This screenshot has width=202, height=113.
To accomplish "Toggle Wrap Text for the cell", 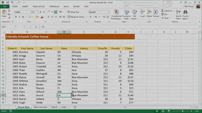I will (x=73, y=12).
